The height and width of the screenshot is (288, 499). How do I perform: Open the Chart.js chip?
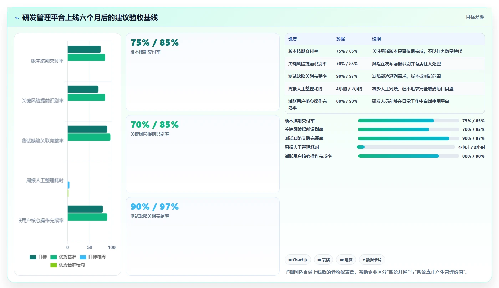pos(298,260)
